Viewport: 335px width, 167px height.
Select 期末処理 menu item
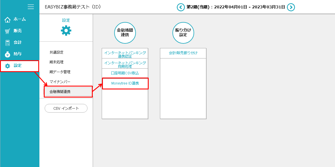point(57,62)
